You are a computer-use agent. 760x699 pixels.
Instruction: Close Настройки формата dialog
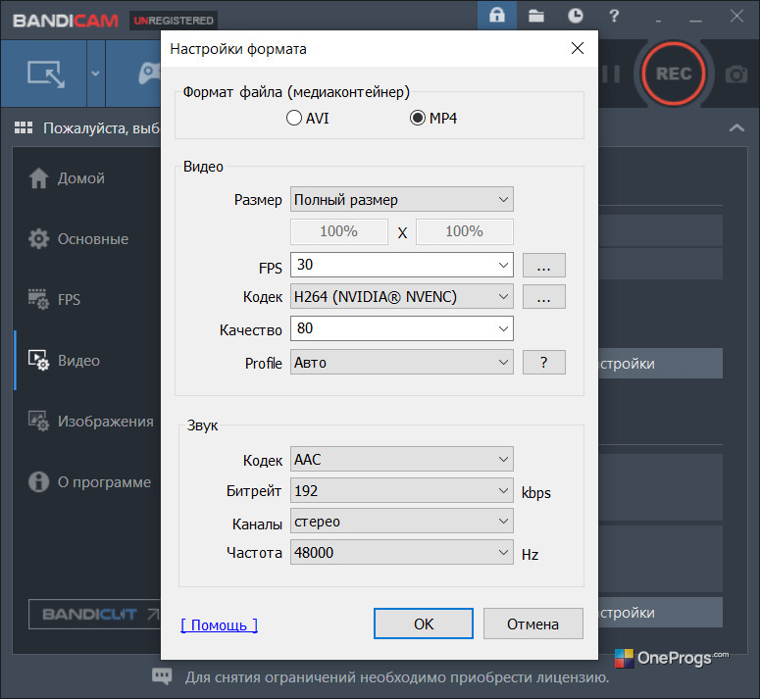click(x=578, y=48)
